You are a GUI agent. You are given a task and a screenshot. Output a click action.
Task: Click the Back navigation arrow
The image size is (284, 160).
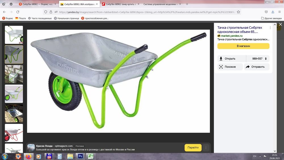tap(4, 12)
